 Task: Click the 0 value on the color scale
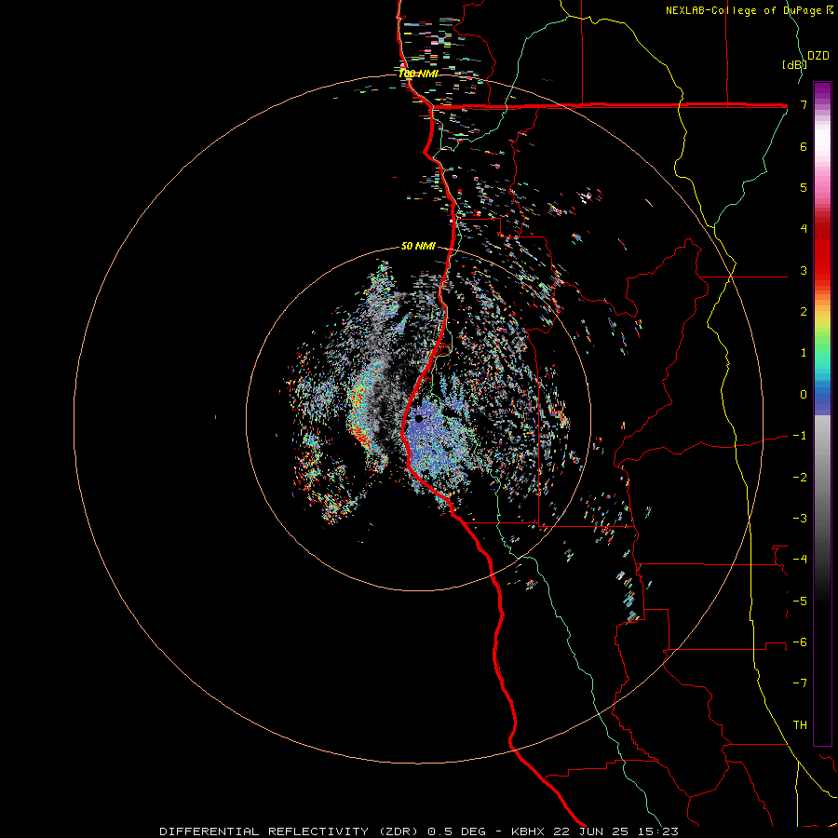pyautogui.click(x=804, y=395)
